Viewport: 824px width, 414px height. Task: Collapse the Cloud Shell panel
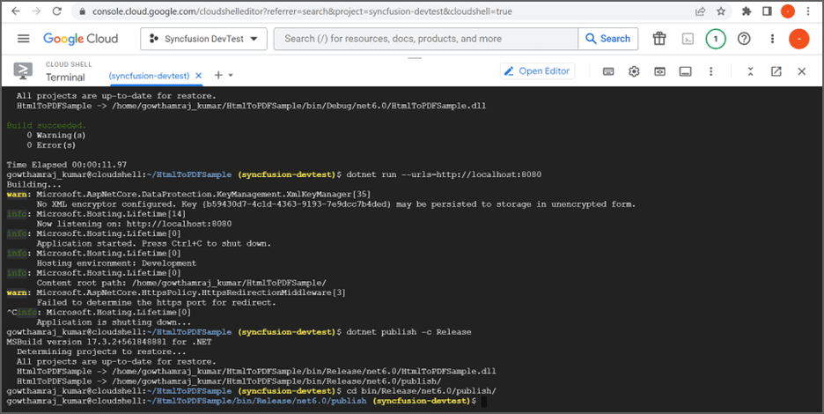750,71
